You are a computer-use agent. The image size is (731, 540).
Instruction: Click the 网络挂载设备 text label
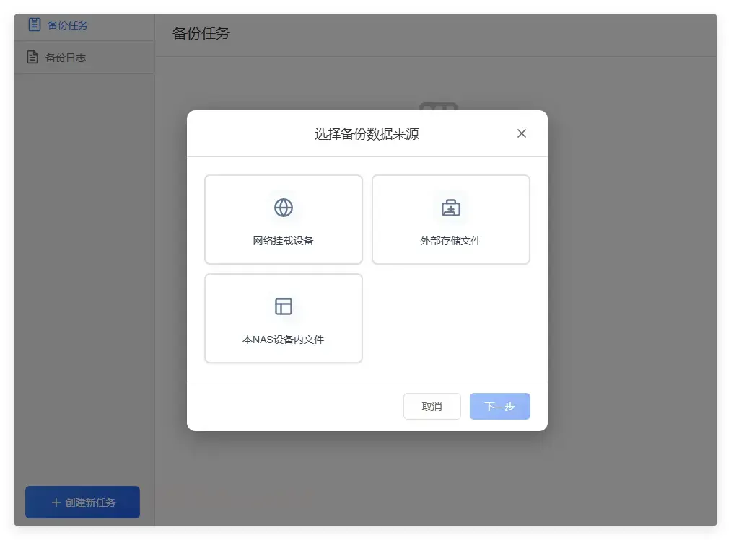pyautogui.click(x=283, y=240)
